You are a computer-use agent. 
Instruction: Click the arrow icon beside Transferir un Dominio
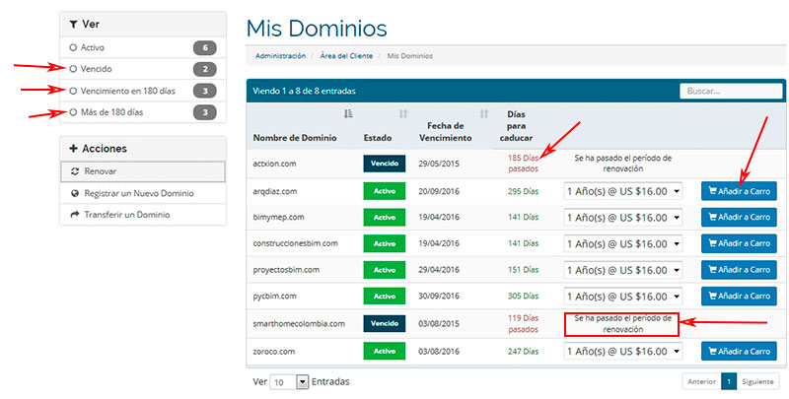pyautogui.click(x=75, y=215)
